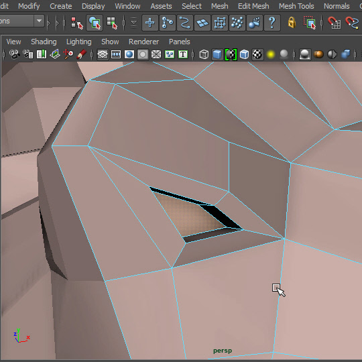The image size is (362, 362).
Task: Open the panel Lighting menu
Action: (78, 42)
